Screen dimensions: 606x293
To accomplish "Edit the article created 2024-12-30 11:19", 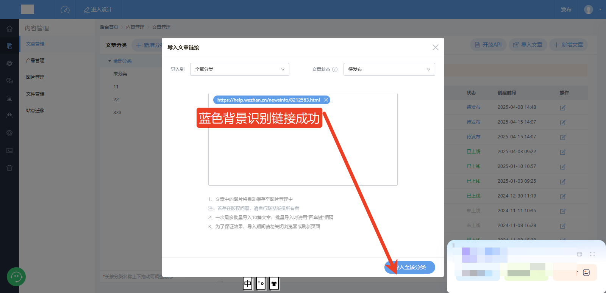I will coord(563,196).
